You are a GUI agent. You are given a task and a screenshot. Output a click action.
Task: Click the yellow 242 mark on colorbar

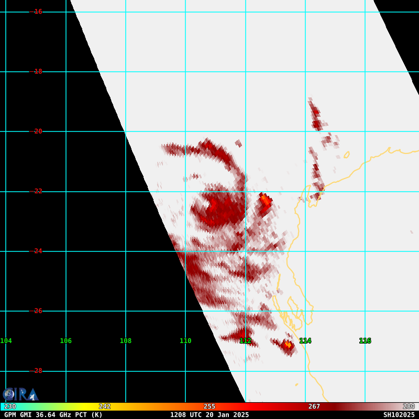[105, 406]
